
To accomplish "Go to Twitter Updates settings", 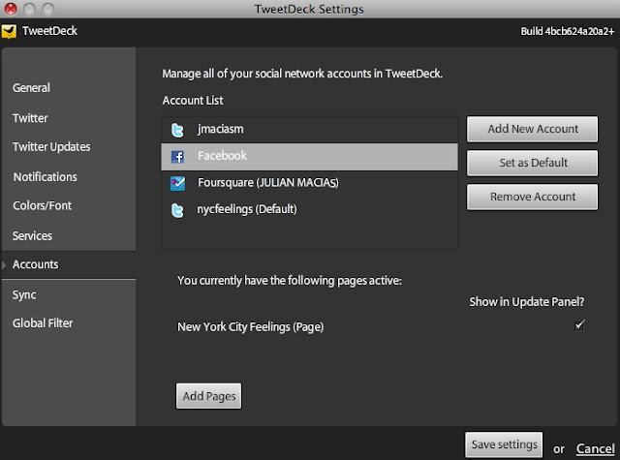I will [51, 147].
